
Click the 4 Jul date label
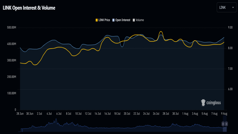click(x=49, y=114)
